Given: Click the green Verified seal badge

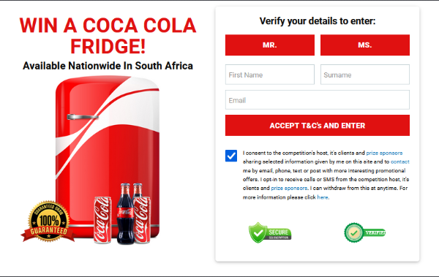Looking at the screenshot, I should tap(365, 232).
